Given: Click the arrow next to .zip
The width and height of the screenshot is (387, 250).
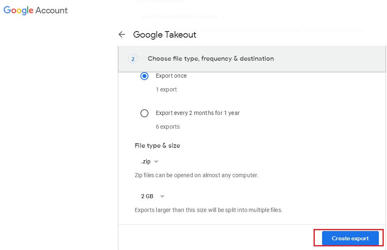Looking at the screenshot, I should coord(156,162).
